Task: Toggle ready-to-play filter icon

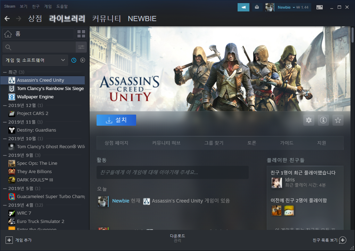Action: [83, 60]
